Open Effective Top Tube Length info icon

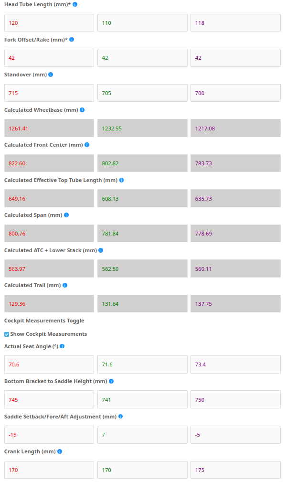click(122, 180)
